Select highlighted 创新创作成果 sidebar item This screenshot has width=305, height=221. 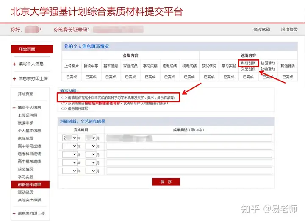[x=30, y=185]
